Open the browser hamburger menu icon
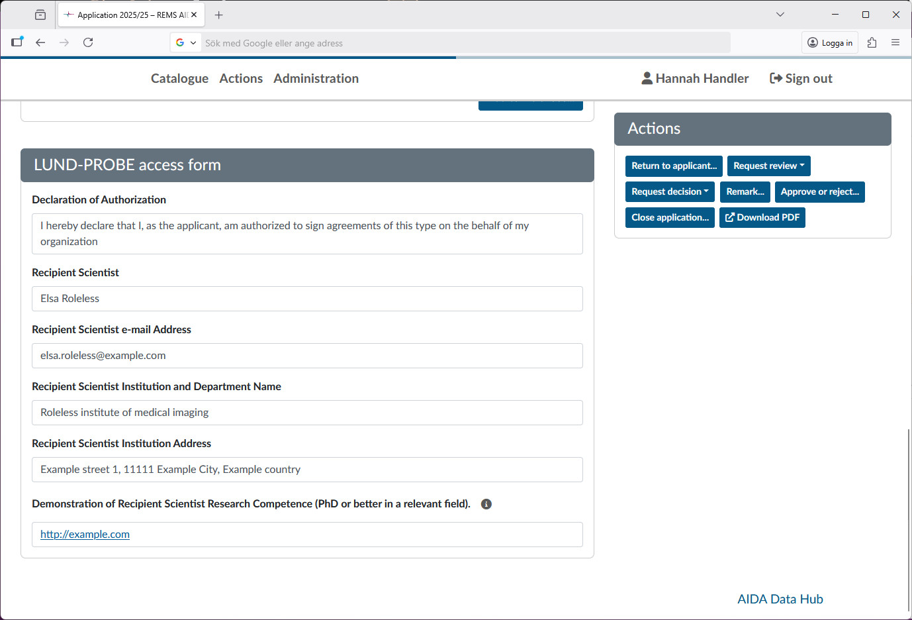Image resolution: width=912 pixels, height=620 pixels. (x=895, y=42)
